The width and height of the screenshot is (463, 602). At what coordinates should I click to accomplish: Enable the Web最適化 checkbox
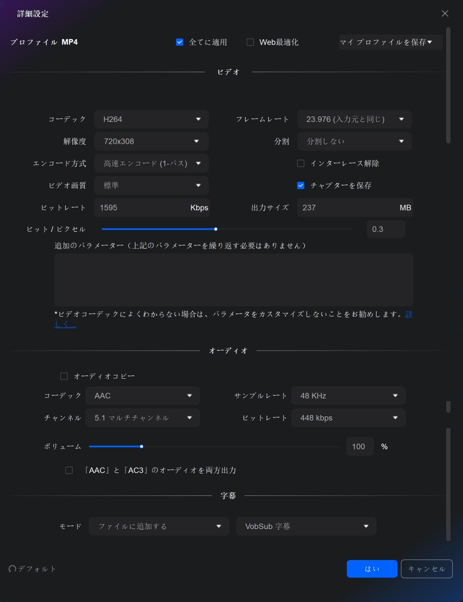[250, 42]
